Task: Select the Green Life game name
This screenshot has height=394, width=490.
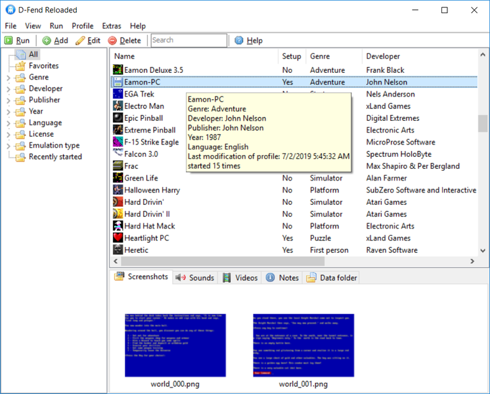Action: tap(141, 178)
